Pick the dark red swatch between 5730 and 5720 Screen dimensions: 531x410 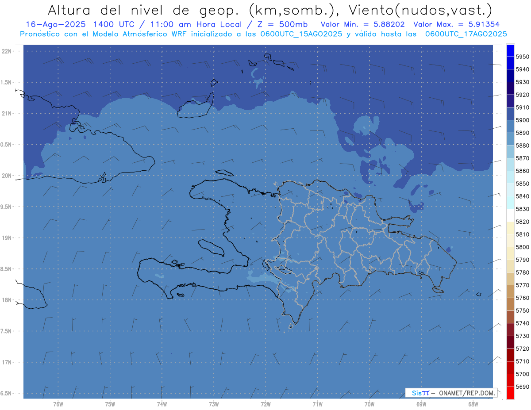point(510,342)
